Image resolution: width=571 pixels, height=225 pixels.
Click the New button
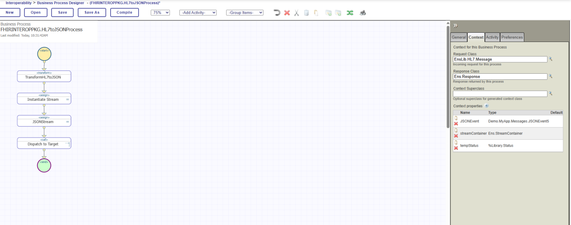[10, 12]
